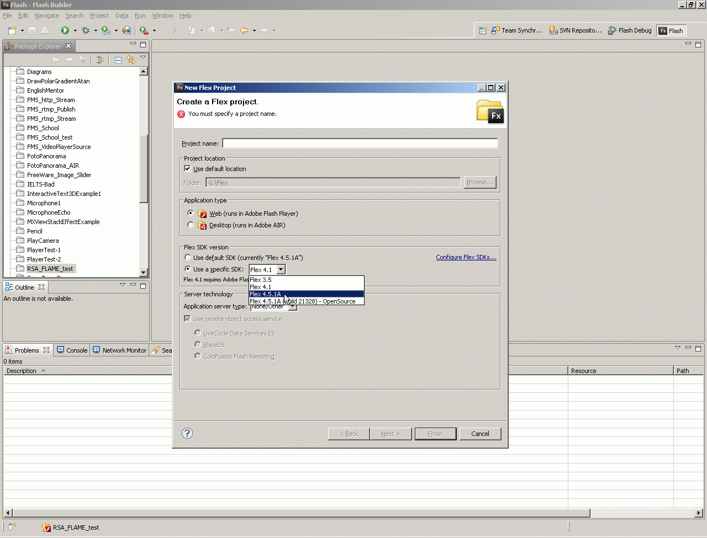Switch to SVN Repository perspective
Viewport: 707px width, 538px height.
point(576,30)
